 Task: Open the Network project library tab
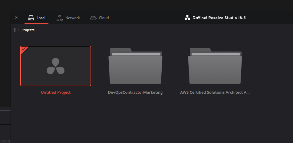click(x=68, y=18)
